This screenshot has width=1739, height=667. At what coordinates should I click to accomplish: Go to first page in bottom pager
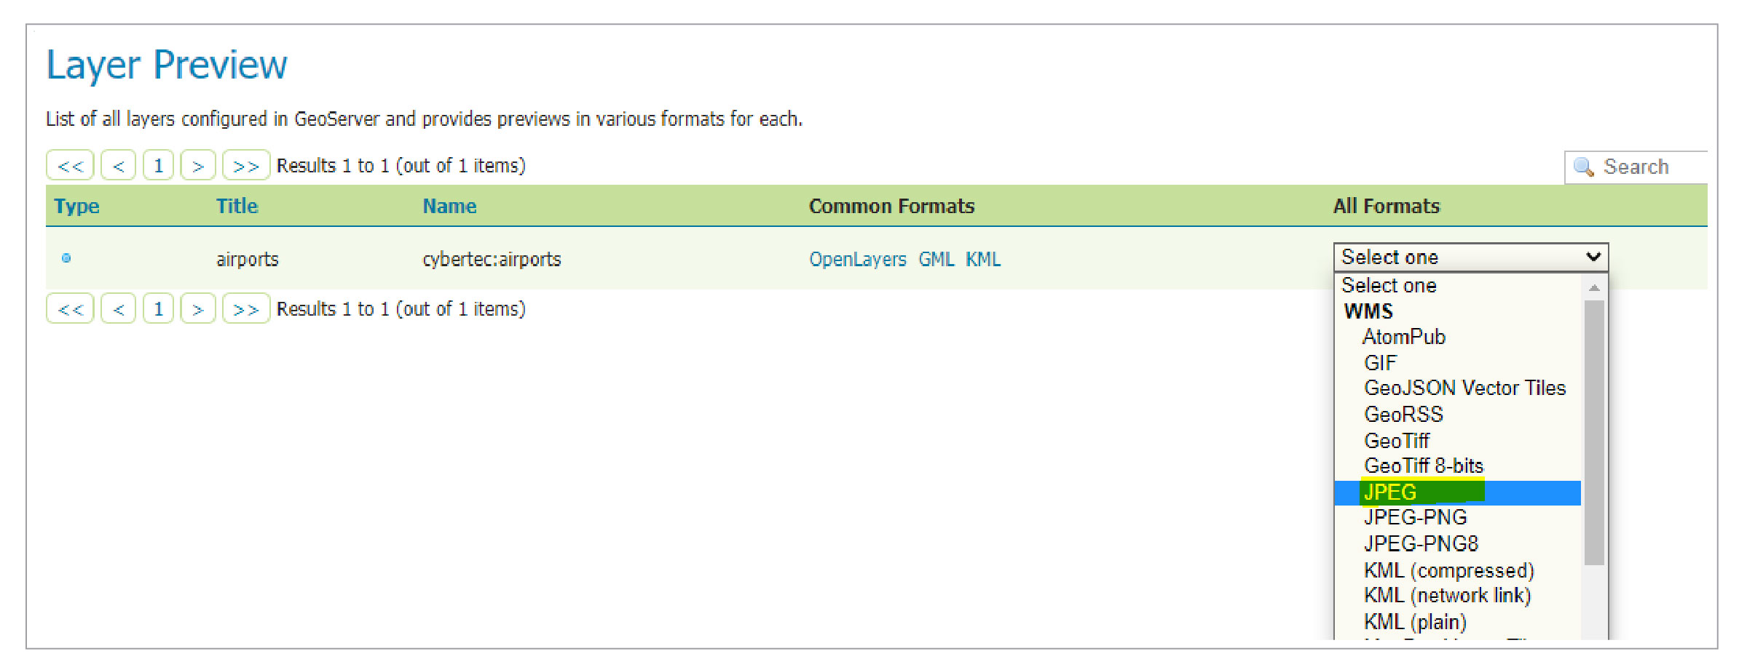click(x=70, y=309)
